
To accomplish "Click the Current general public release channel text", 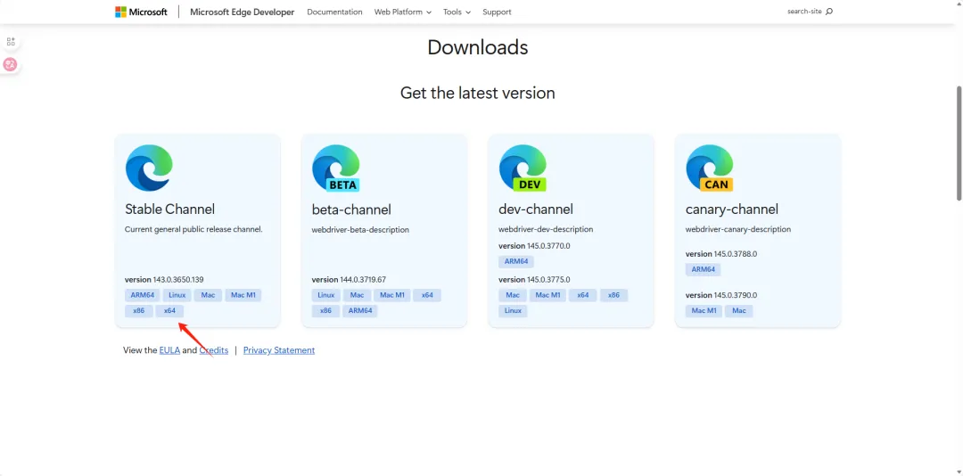I will 193,229.
